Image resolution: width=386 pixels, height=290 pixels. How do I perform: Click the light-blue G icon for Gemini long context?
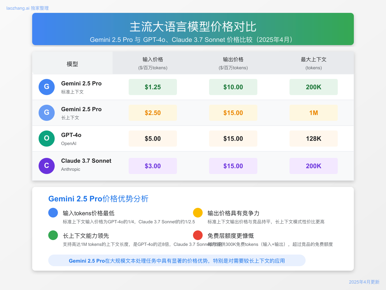(x=47, y=113)
